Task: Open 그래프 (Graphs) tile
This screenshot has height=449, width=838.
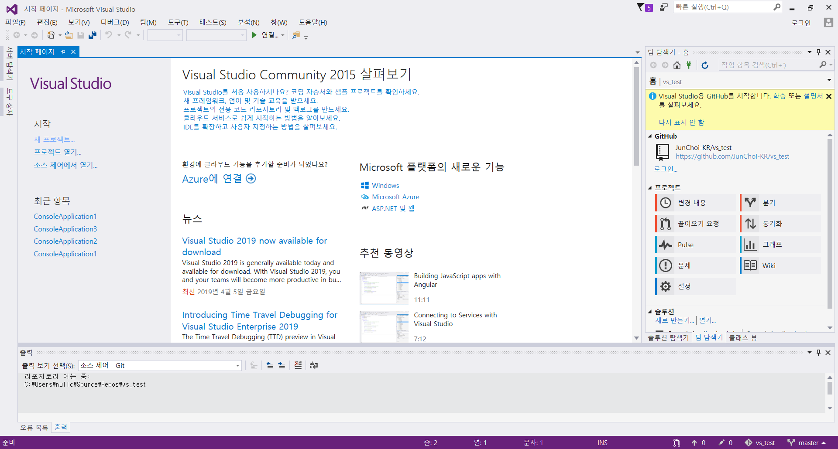Action: click(780, 245)
